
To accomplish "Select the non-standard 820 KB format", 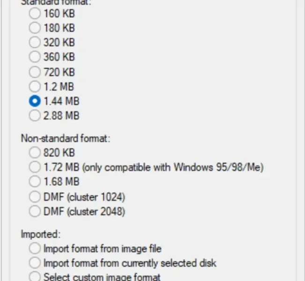I will pyautogui.click(x=35, y=153).
